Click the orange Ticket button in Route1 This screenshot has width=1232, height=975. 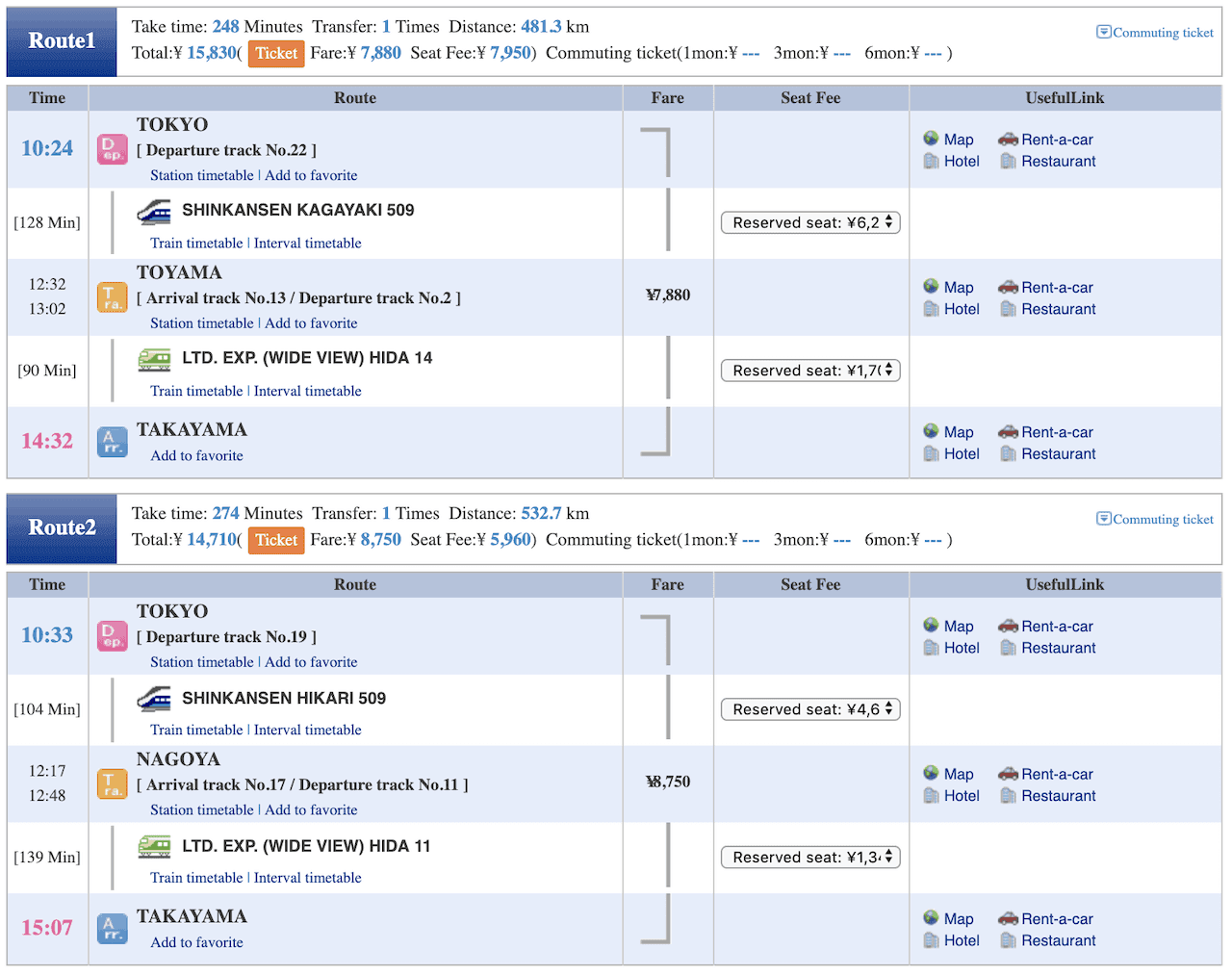pos(276,54)
